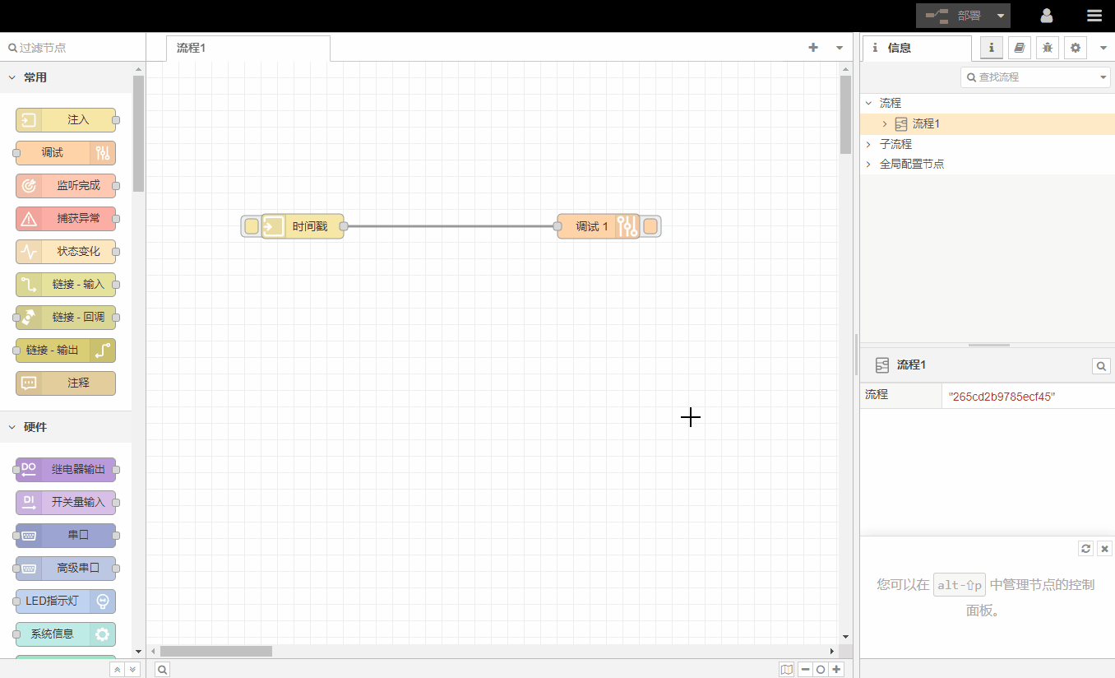Select the 高级串口 node in palette
The image size is (1115, 678).
[x=66, y=569]
